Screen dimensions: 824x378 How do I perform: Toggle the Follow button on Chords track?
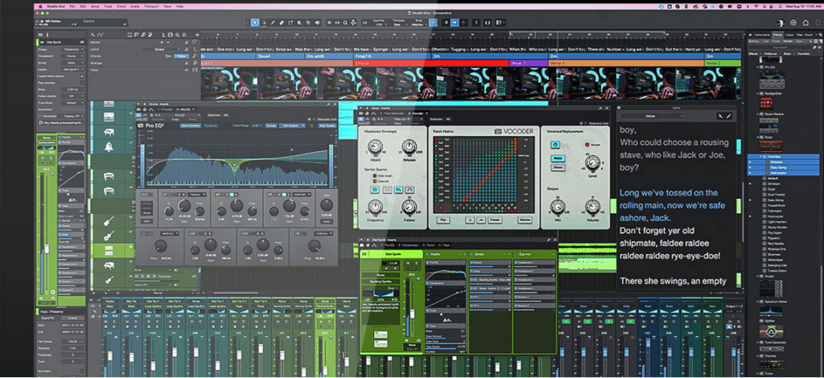181,56
